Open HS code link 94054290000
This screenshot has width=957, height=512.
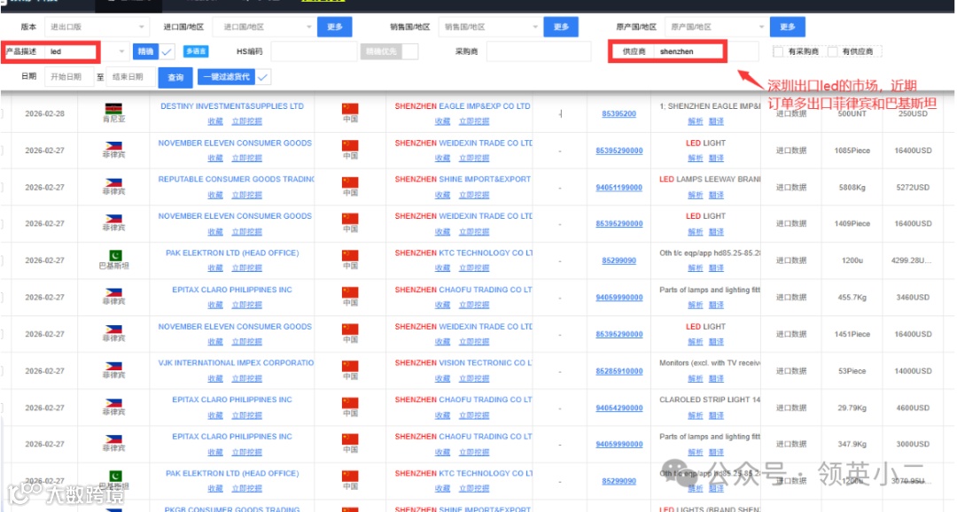[619, 407]
